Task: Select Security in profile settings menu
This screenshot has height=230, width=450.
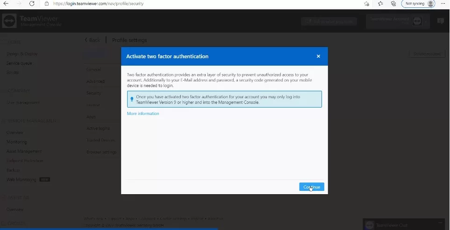Action: tap(93, 93)
